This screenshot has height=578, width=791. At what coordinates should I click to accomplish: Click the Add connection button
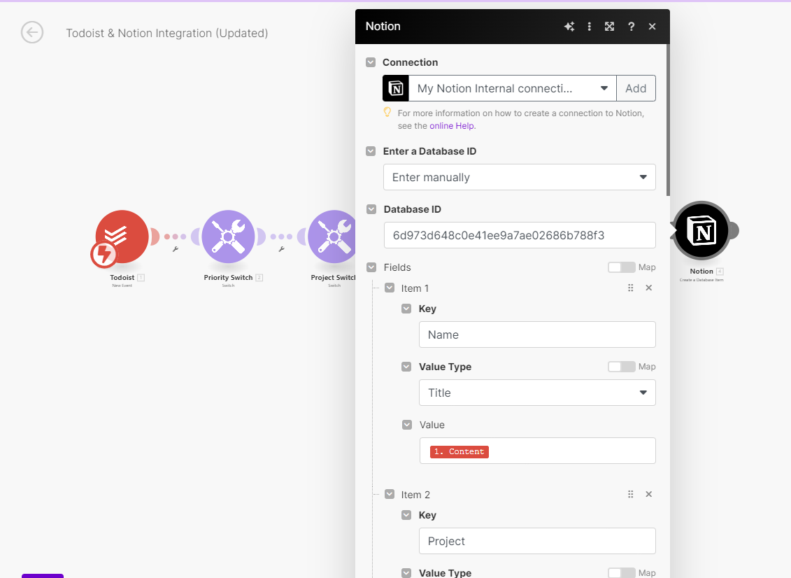pos(636,88)
